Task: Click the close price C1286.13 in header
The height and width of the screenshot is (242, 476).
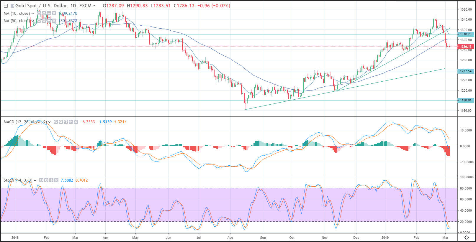Action: (x=184, y=6)
